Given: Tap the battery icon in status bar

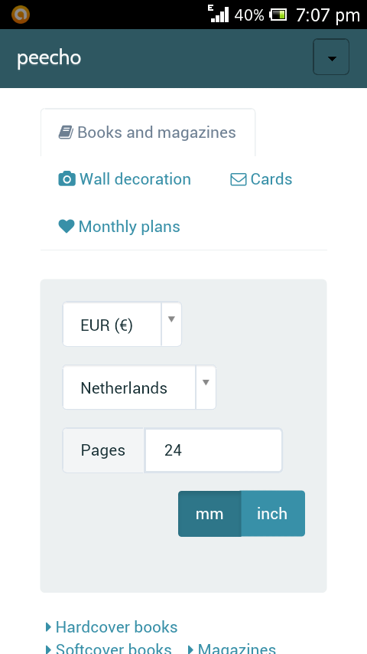Looking at the screenshot, I should [278, 15].
